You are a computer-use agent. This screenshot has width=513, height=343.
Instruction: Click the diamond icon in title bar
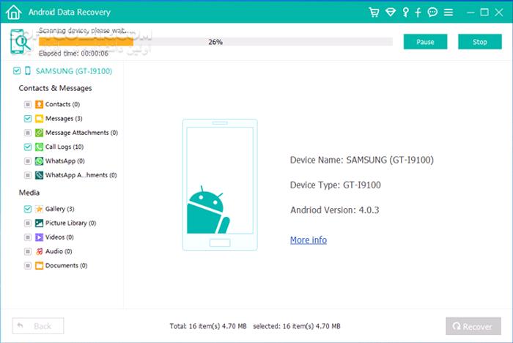tap(391, 12)
